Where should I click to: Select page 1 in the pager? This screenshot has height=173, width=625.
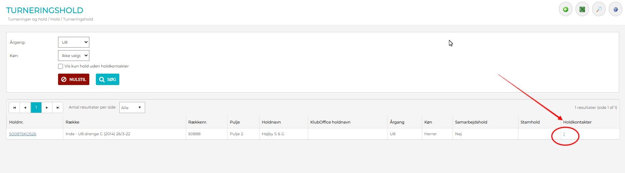click(36, 108)
